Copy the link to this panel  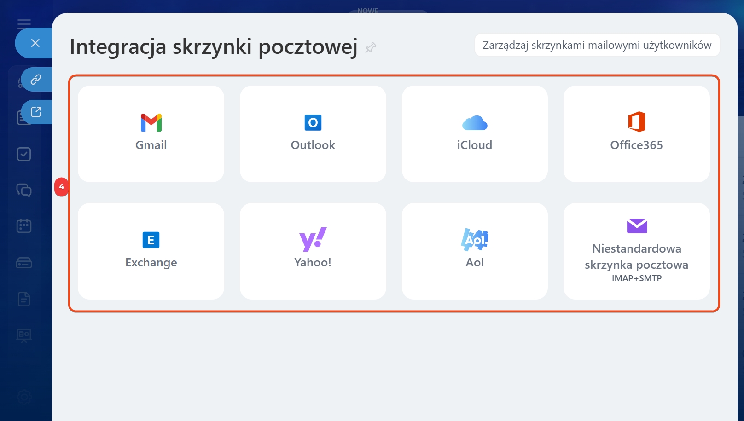pyautogui.click(x=36, y=80)
